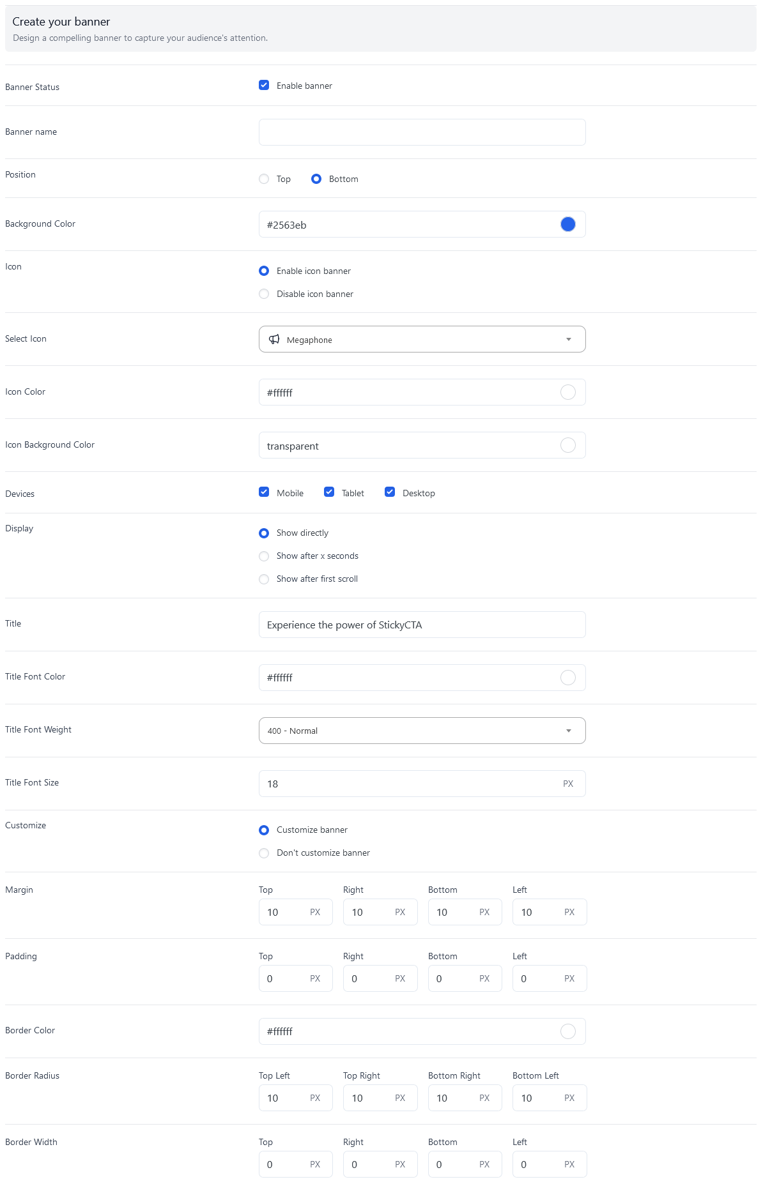763x1184 pixels.
Task: Click the Border Radius Top Right field
Action: 380,1098
